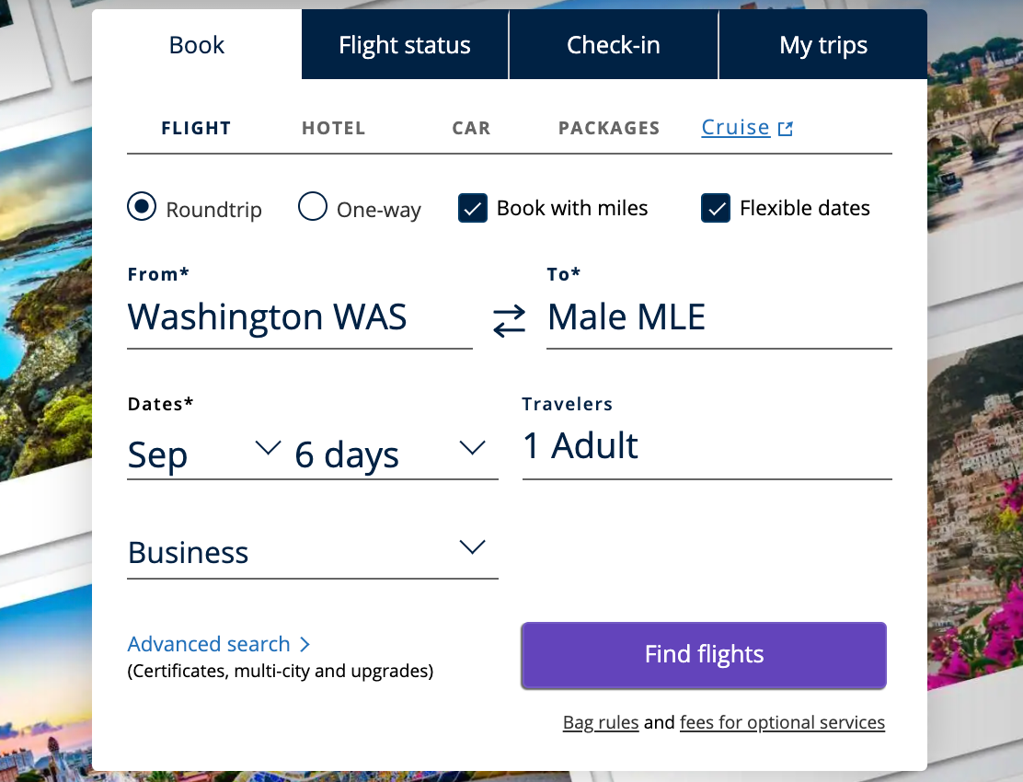Open Advanced search options

(208, 644)
